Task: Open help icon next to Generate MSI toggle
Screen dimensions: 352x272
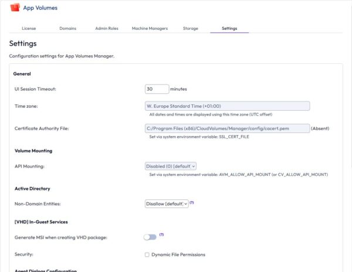Action: [x=161, y=234]
